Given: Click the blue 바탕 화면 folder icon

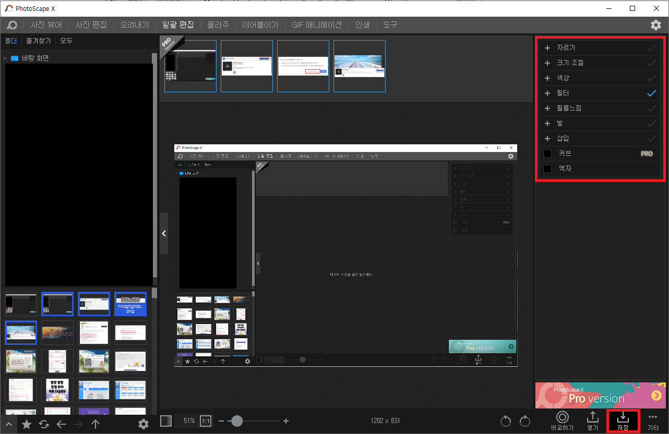Looking at the screenshot, I should pos(15,58).
